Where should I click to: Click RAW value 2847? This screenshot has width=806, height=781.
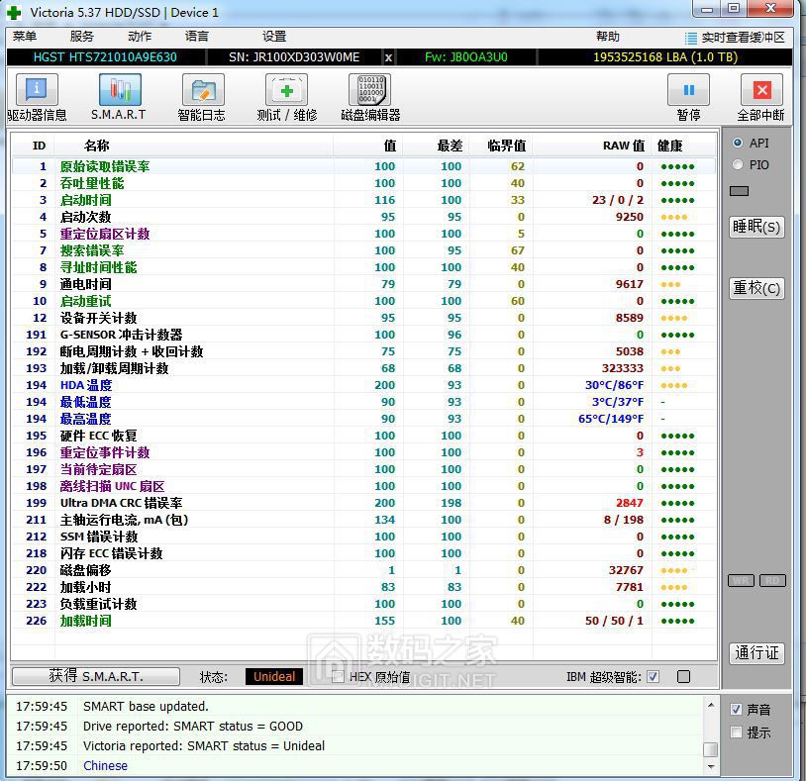[629, 503]
